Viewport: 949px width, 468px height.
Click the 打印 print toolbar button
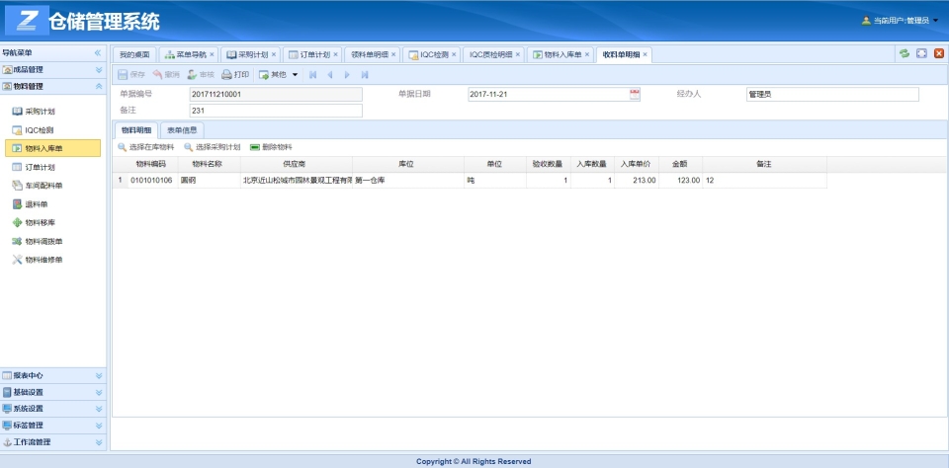click(x=235, y=74)
